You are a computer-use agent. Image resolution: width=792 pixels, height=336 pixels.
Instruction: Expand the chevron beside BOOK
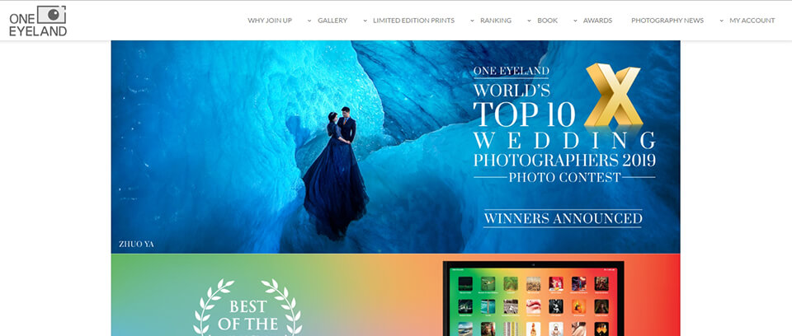tap(530, 21)
